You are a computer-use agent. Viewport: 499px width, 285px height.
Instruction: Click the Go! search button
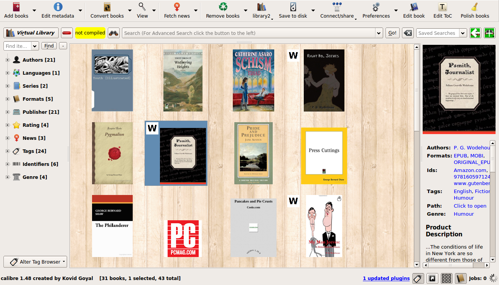[x=392, y=33]
